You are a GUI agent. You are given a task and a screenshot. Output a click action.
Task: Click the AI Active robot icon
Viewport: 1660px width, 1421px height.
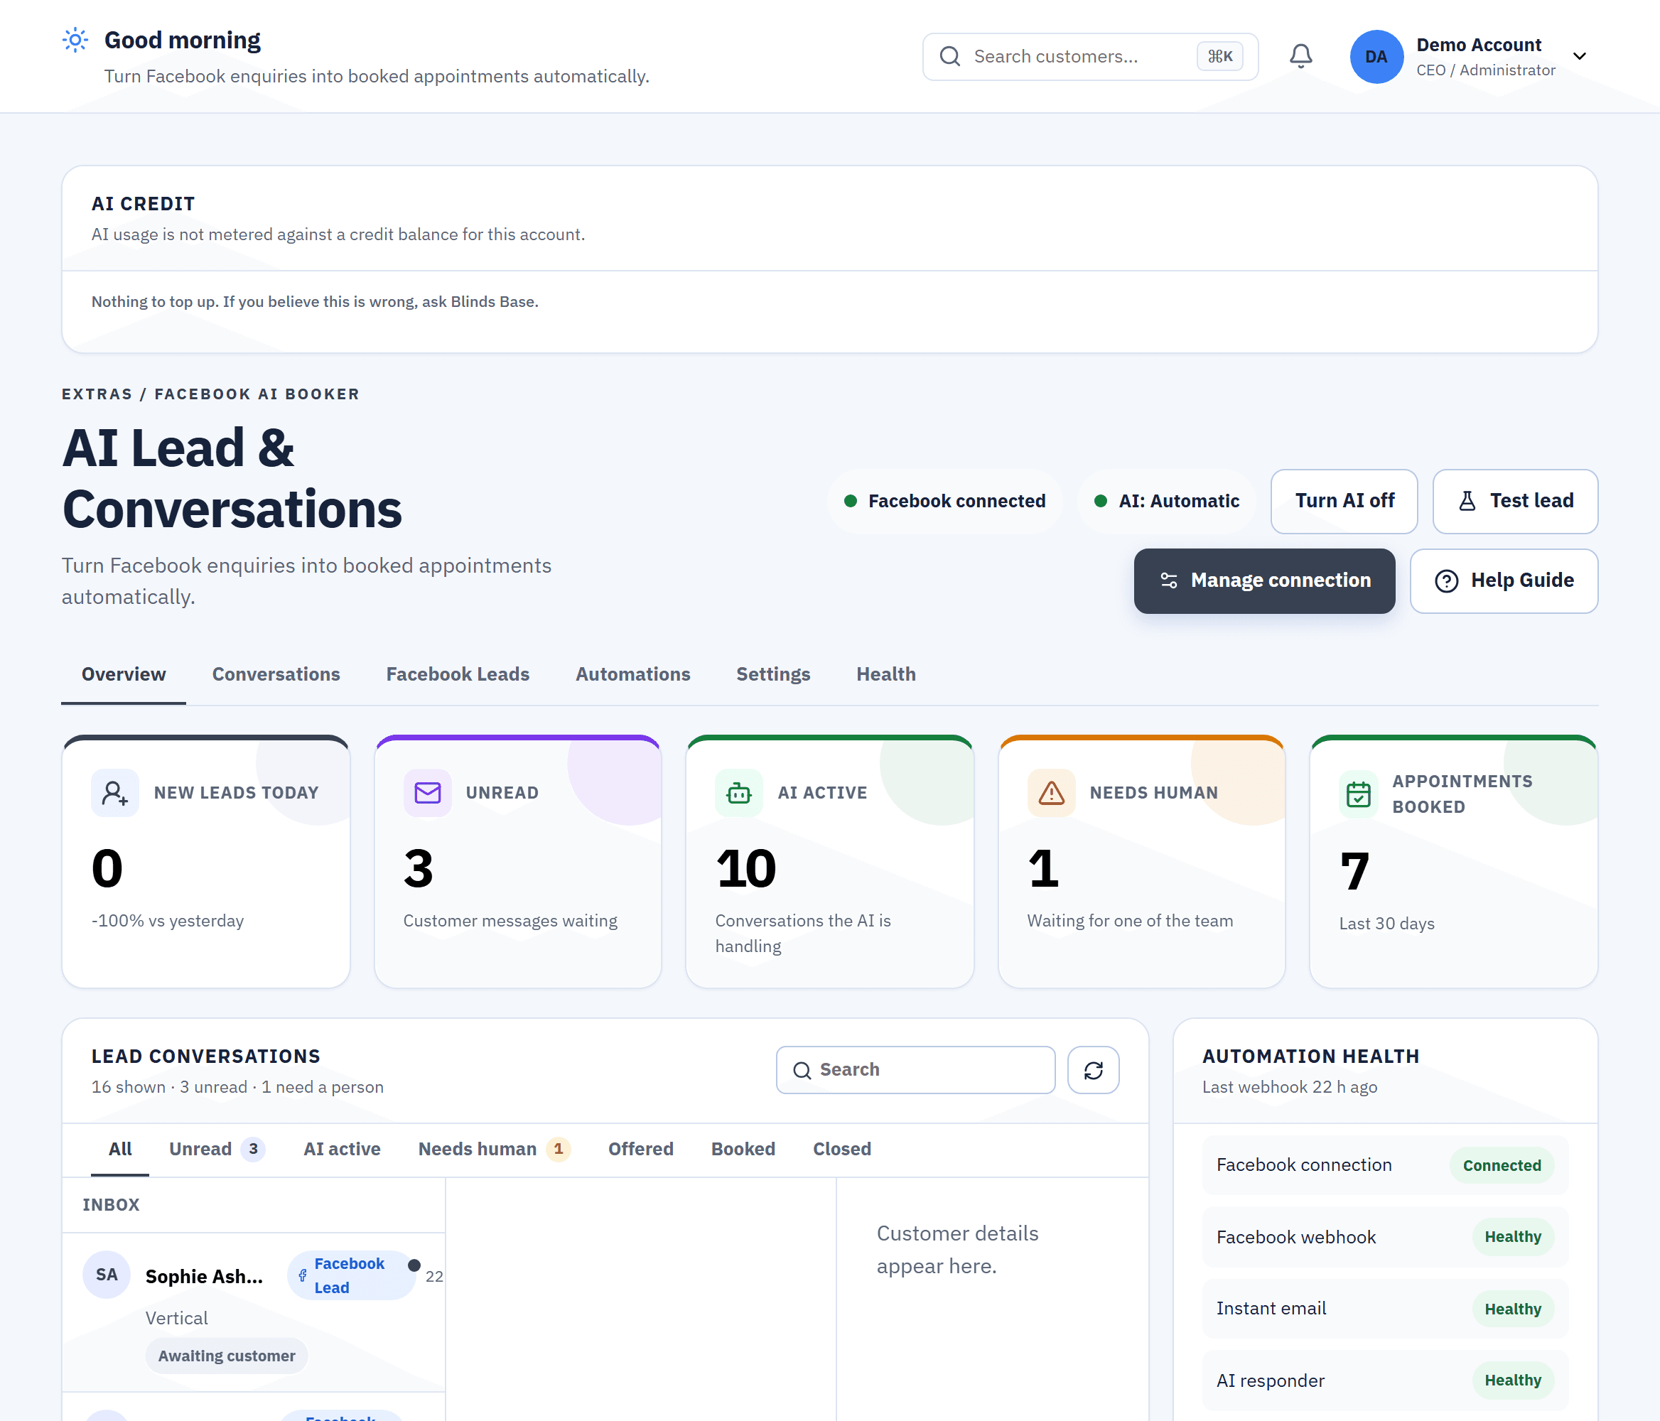coord(738,793)
